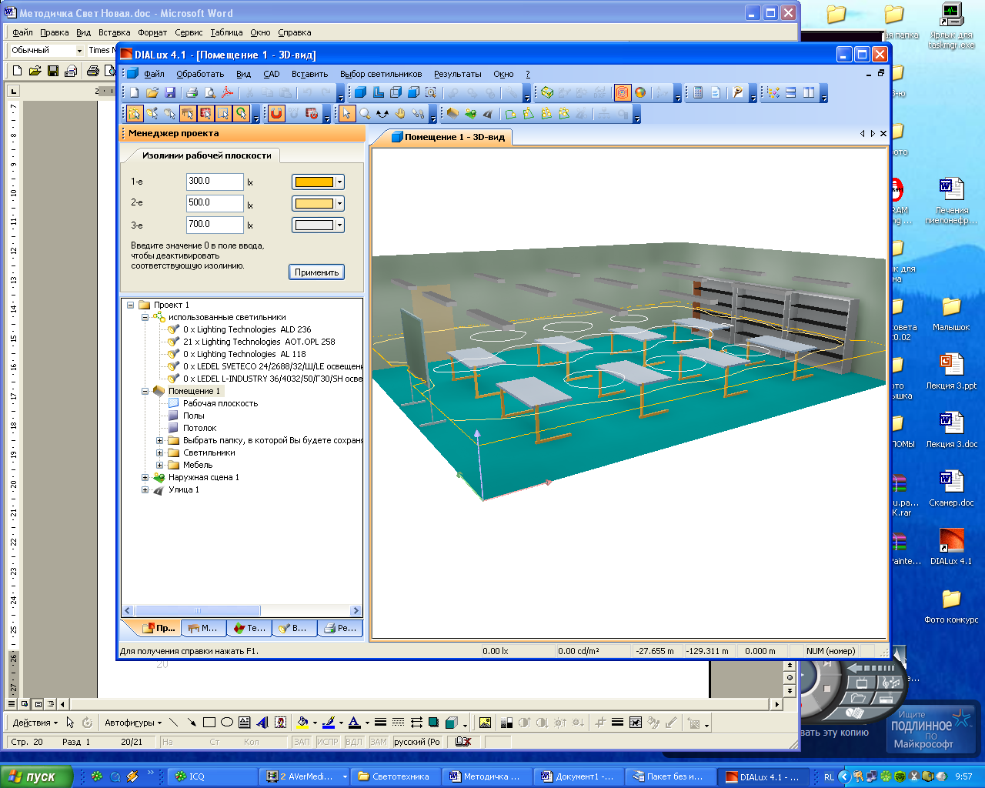
Task: Click the 1-е isoline value field
Action: [x=215, y=182]
